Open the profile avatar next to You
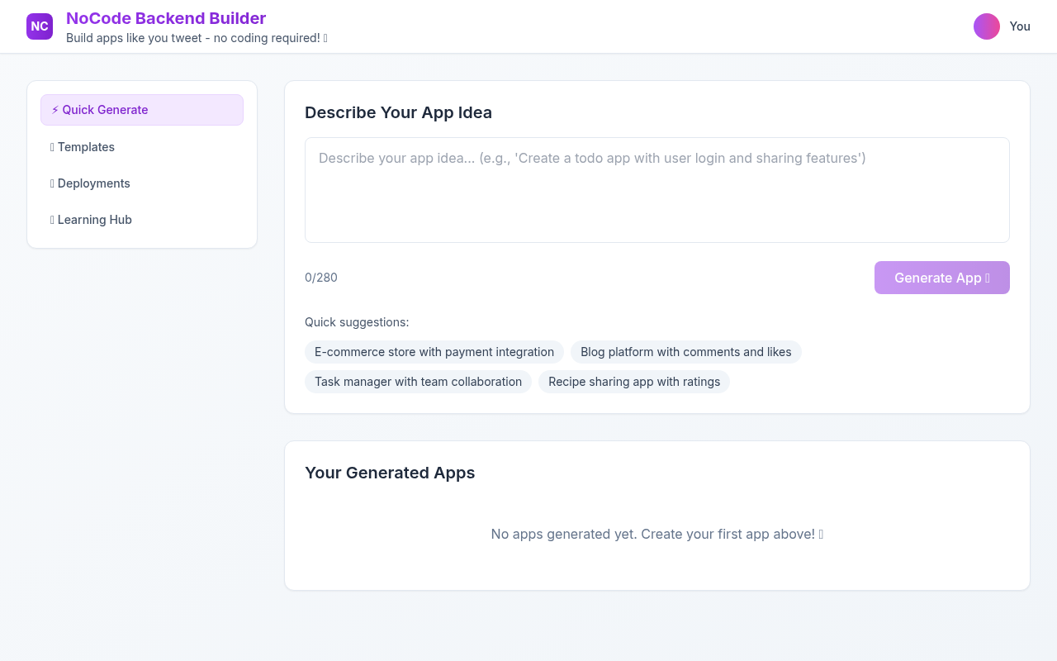This screenshot has height=661, width=1057. pos(986,26)
